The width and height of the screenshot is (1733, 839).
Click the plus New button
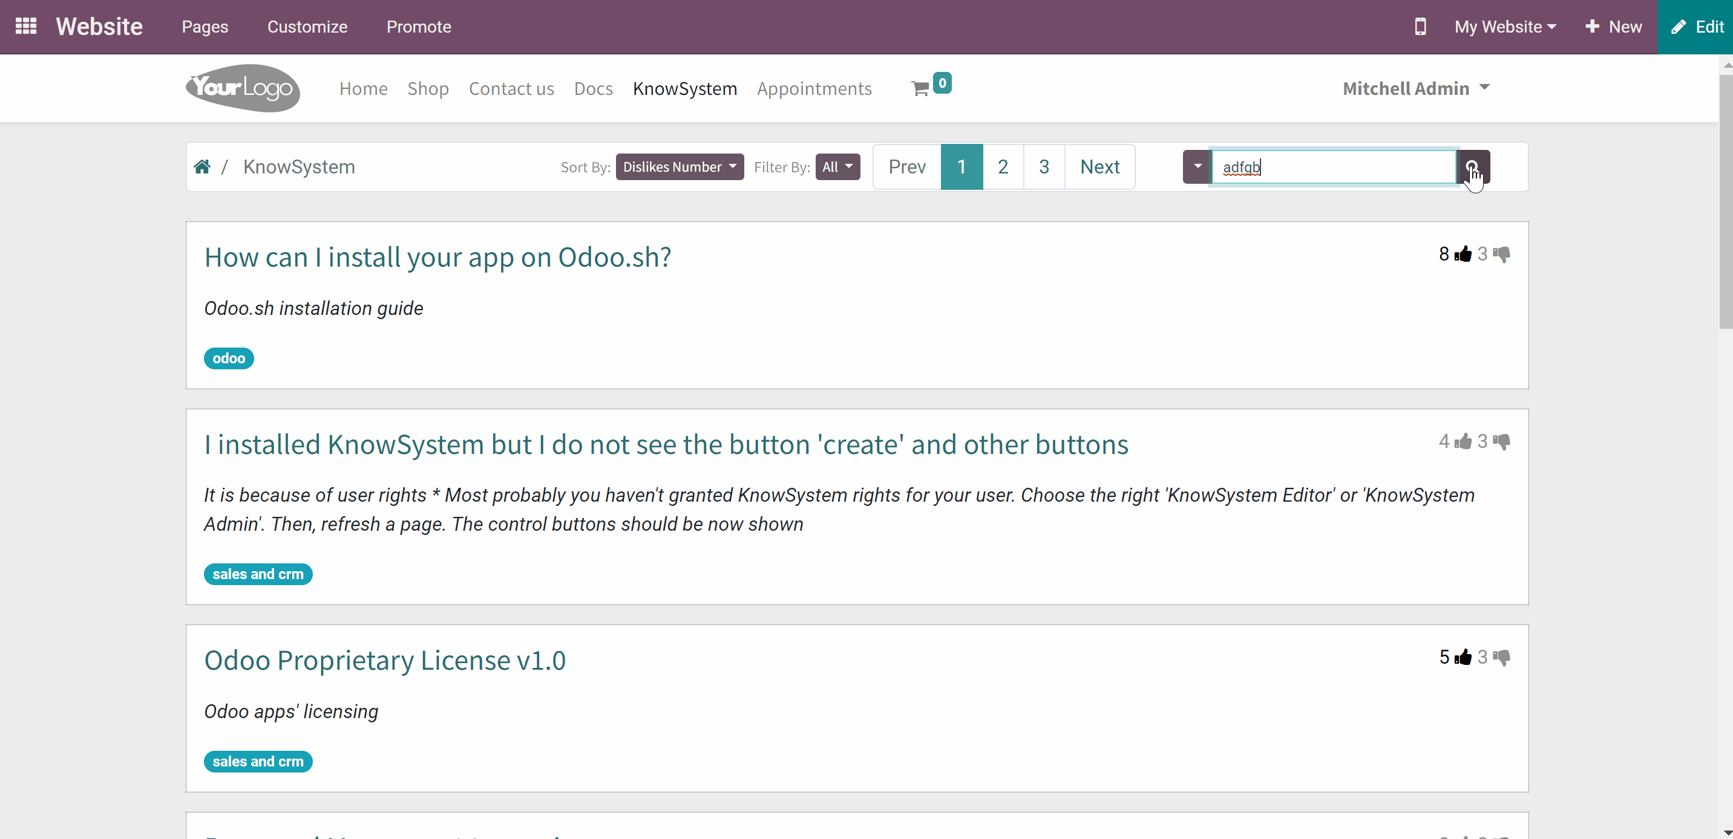click(1613, 27)
